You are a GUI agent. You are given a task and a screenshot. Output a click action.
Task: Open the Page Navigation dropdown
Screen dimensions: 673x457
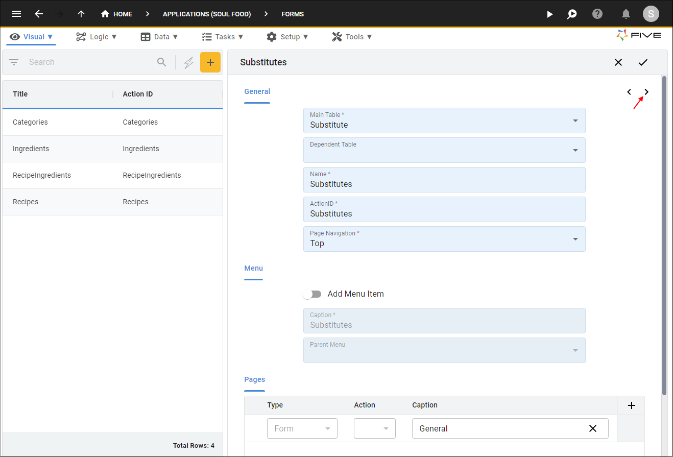point(444,239)
